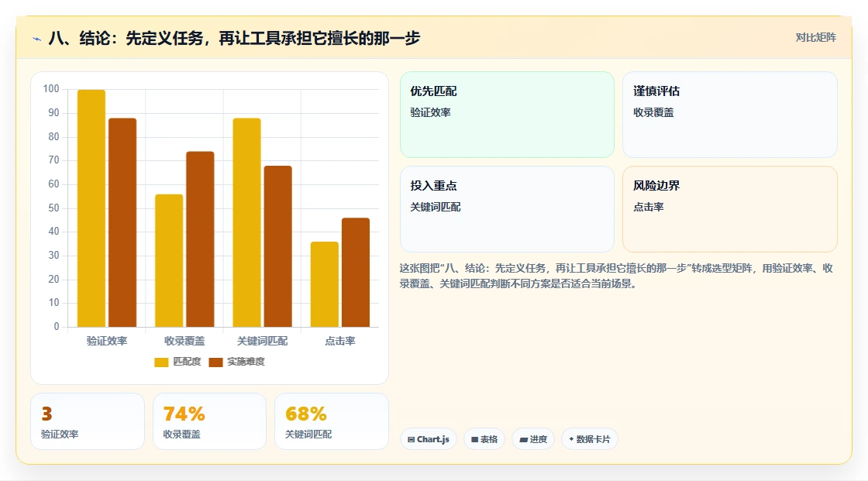Click the 数据卡片 tag
Viewport: 868px width, 481px height.
590,439
